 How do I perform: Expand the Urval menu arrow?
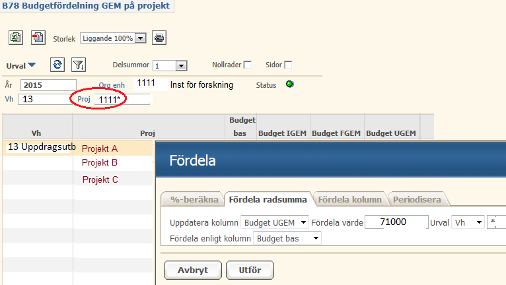click(x=32, y=65)
